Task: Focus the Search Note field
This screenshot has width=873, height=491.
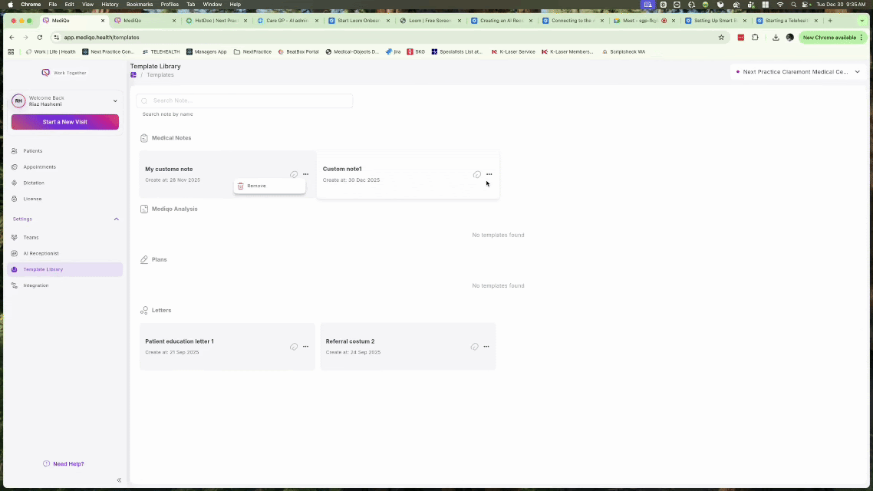Action: pos(245,101)
